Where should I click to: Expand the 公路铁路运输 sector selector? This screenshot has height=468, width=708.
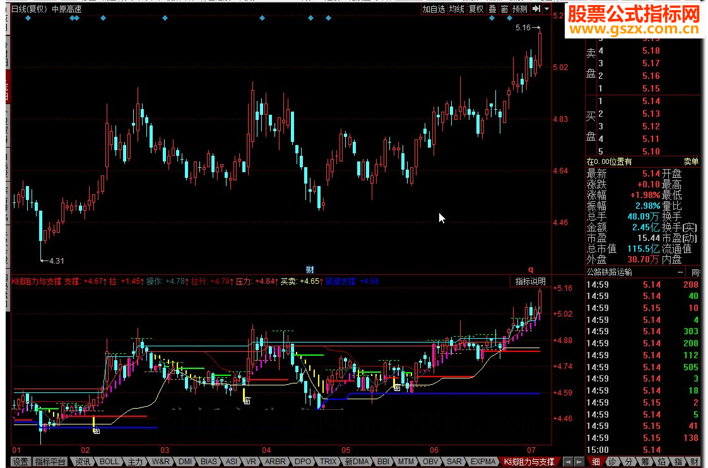[x=680, y=272]
